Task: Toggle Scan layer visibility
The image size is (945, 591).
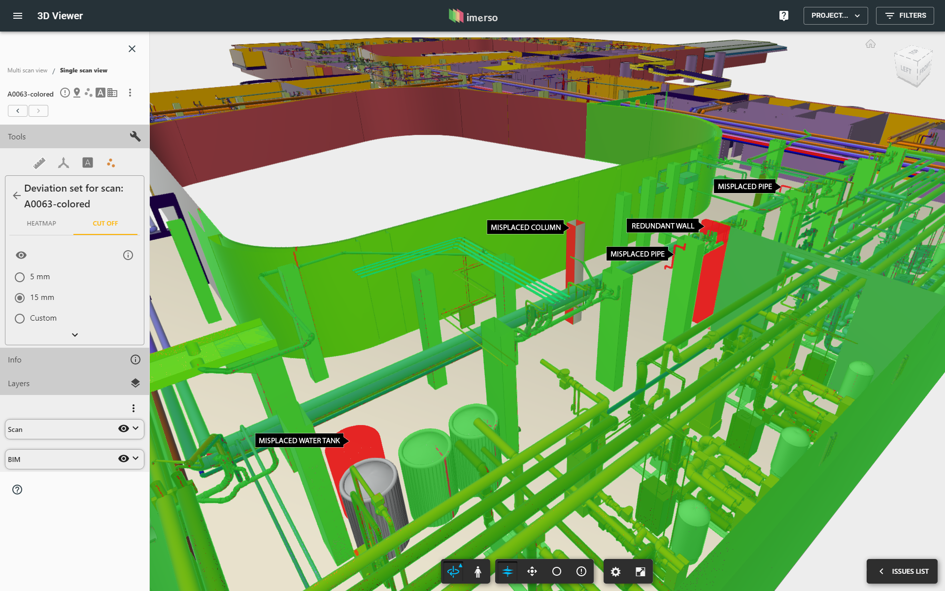Action: point(124,428)
